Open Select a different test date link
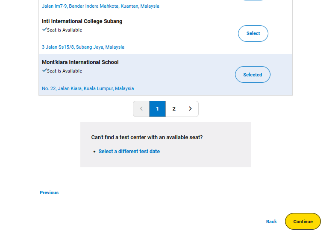335x248 pixels. coord(129,151)
